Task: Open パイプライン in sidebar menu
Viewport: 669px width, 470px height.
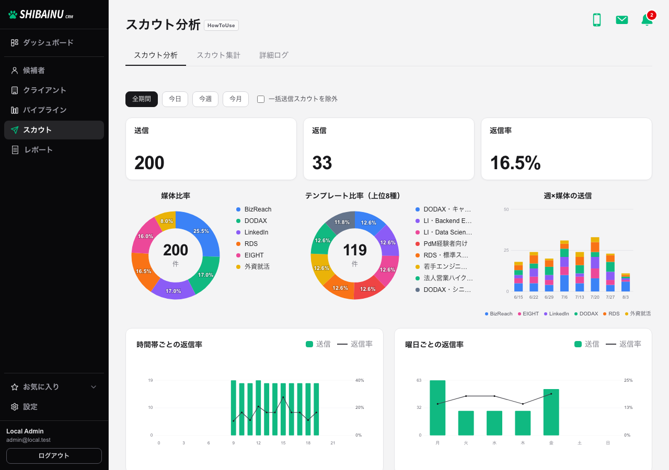Action: click(x=54, y=110)
